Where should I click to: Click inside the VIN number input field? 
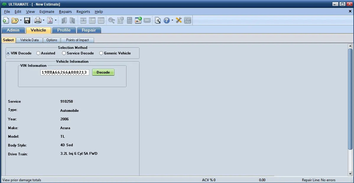pyautogui.click(x=64, y=72)
